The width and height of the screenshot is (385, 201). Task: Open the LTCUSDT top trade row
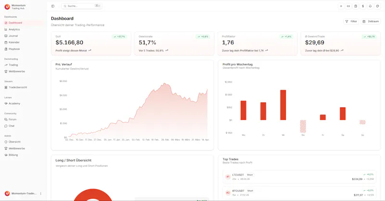point(299,177)
